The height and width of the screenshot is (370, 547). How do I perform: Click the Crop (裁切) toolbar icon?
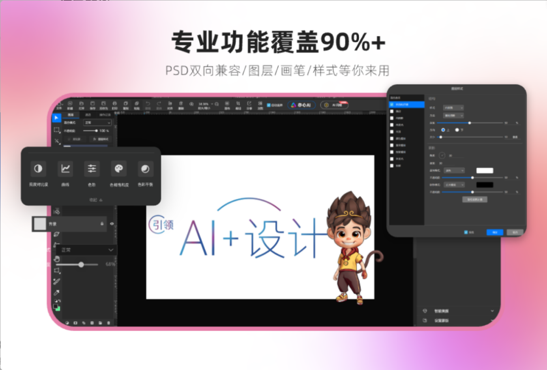[238, 104]
